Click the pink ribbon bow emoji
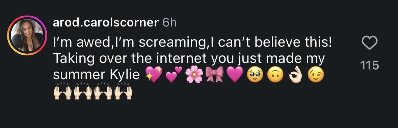Screen dimensions: 398x128 point(215,75)
